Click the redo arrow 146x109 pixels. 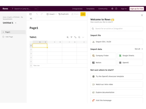pos(42,14)
